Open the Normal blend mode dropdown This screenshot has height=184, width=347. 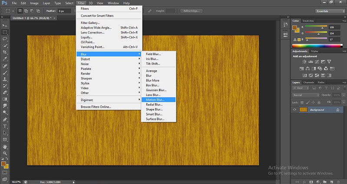306,95
